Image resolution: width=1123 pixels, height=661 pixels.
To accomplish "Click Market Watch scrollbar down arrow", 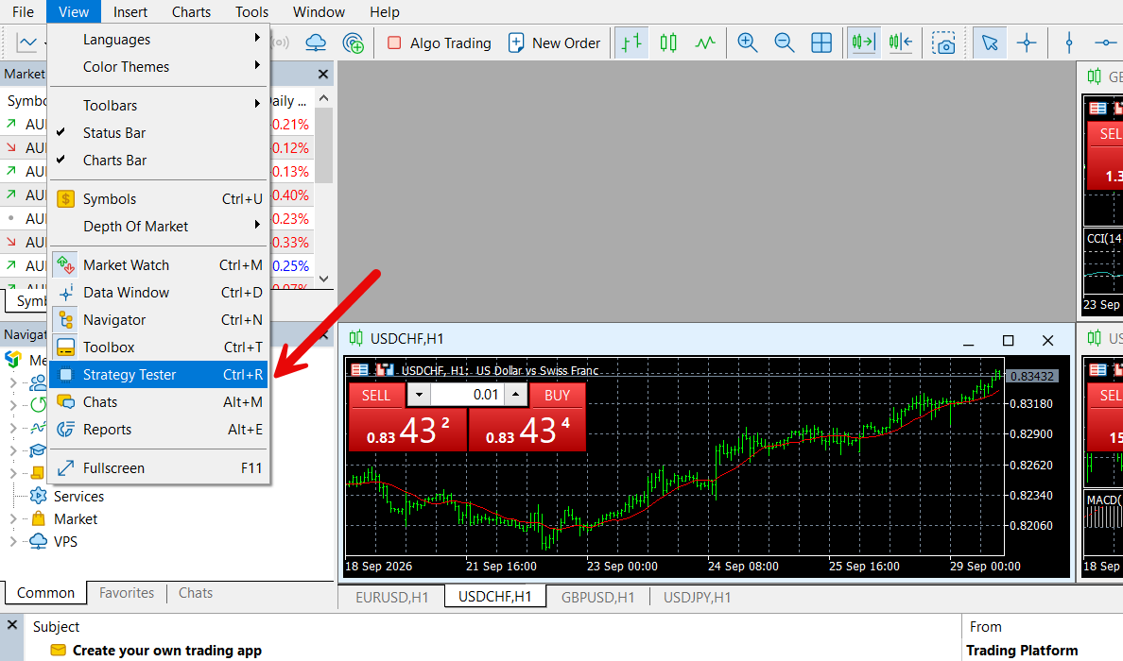I will (x=323, y=279).
